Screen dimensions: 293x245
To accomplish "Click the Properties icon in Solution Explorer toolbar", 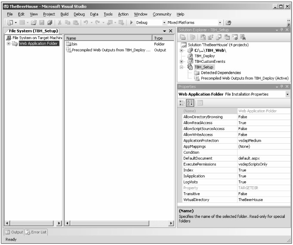I will click(183, 37).
